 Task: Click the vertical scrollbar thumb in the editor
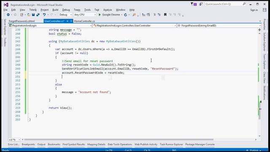[259, 110]
